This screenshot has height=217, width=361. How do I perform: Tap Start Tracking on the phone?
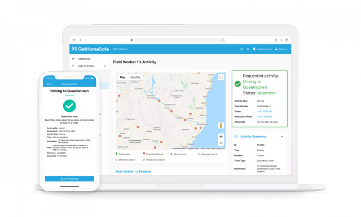pyautogui.click(x=69, y=179)
